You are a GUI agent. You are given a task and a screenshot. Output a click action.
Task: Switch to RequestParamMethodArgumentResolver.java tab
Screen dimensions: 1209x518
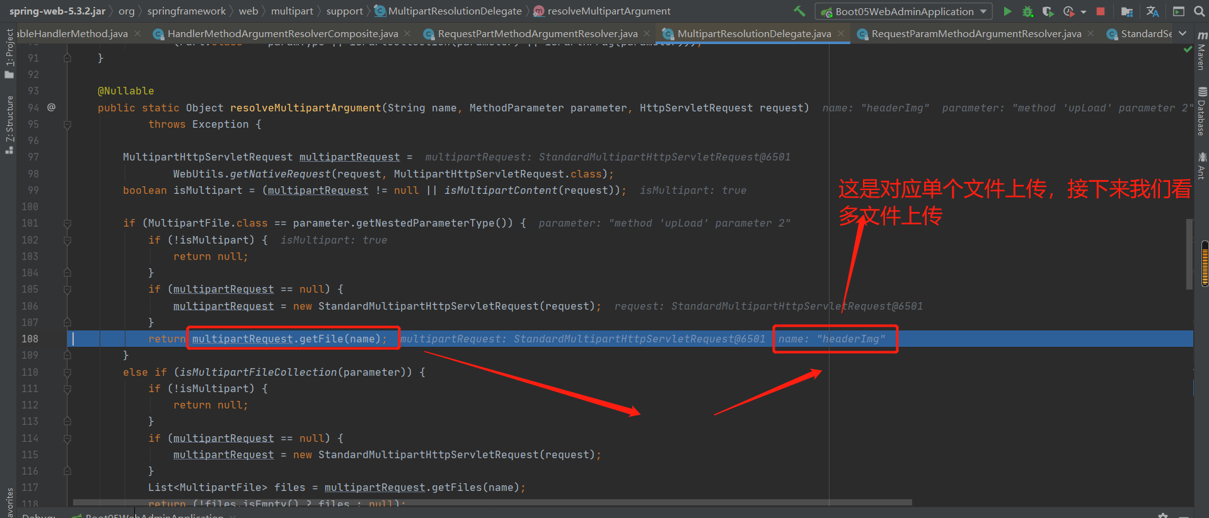976,33
